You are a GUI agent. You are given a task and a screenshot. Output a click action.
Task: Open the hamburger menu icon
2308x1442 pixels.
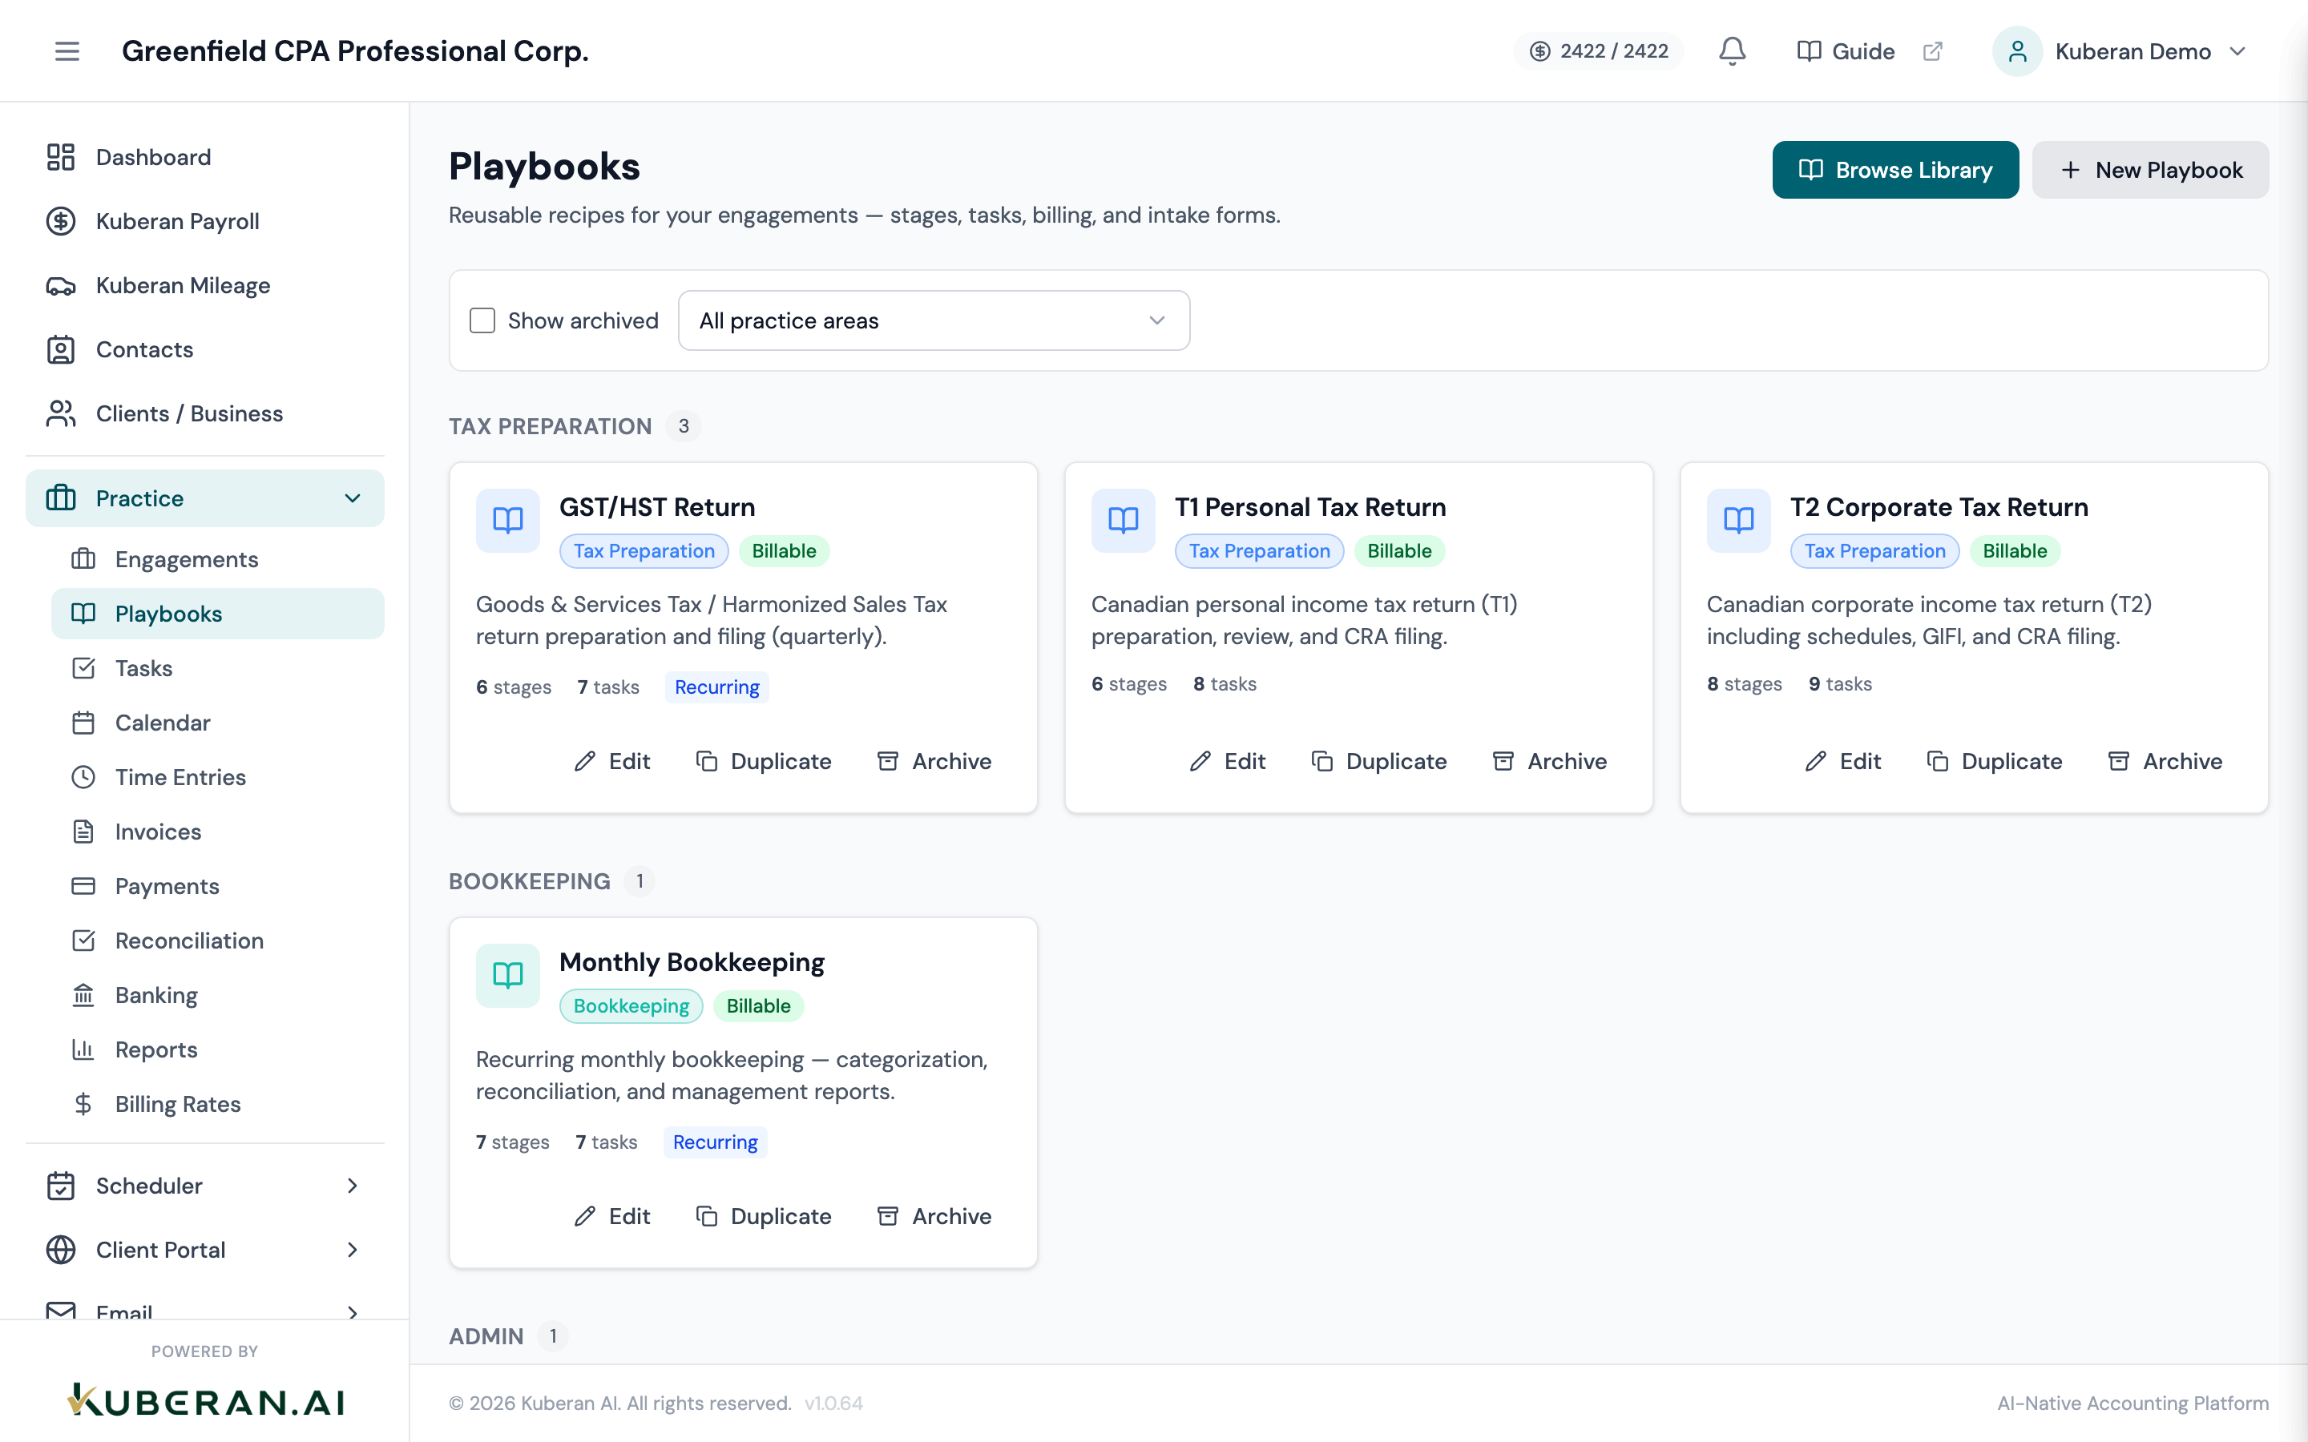point(67,51)
